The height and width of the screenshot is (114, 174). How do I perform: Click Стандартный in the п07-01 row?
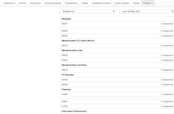point(167,45)
